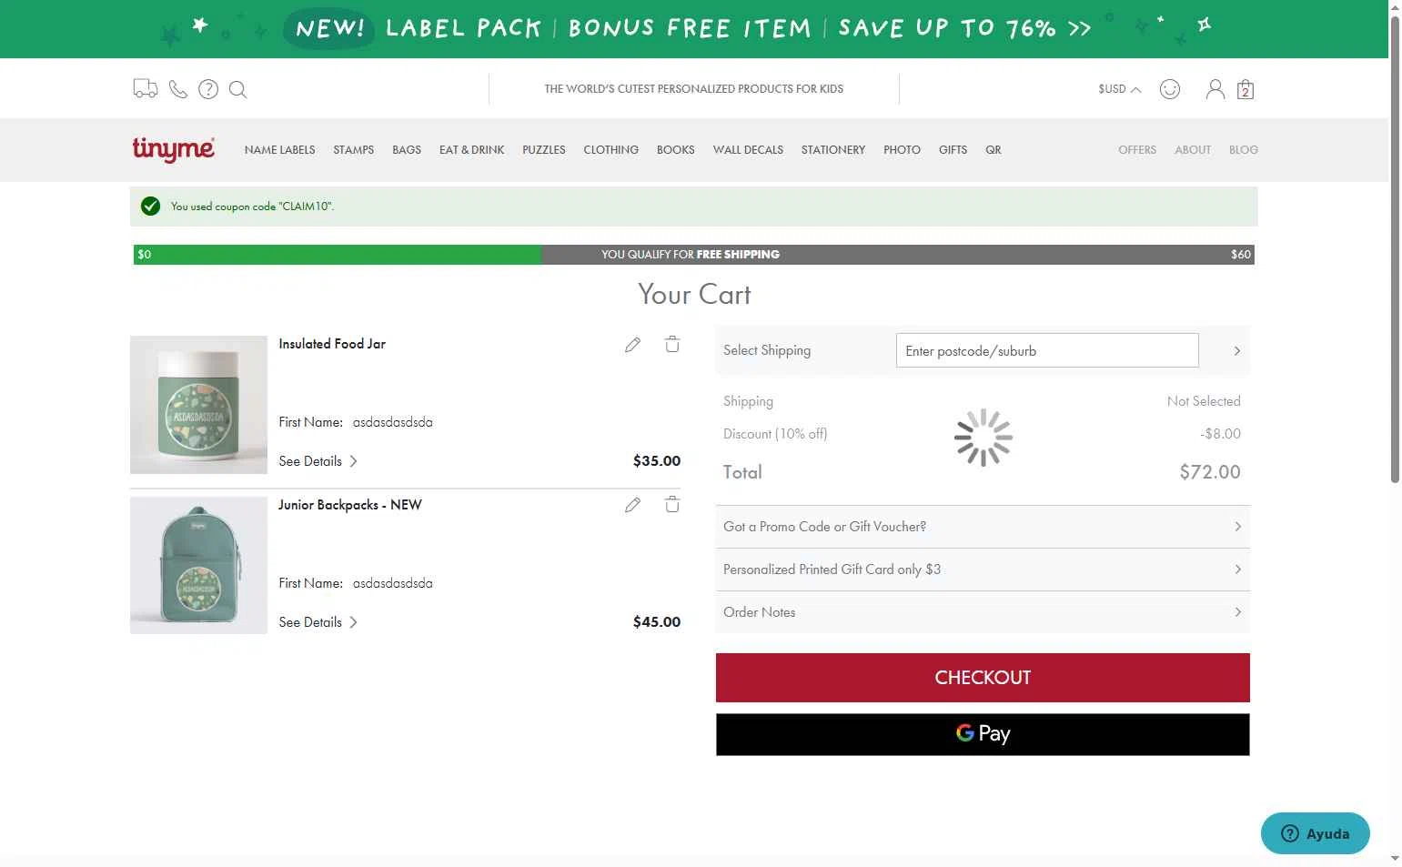
Task: Click the -$8.00 discount amount
Action: pos(1220,434)
